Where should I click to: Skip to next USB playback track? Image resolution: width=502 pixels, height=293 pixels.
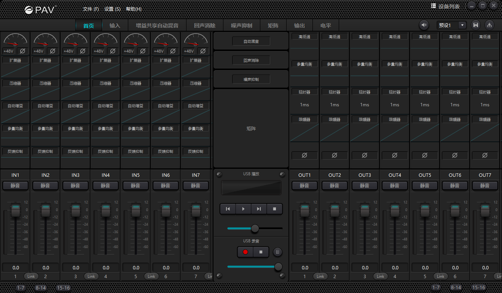pos(259,209)
